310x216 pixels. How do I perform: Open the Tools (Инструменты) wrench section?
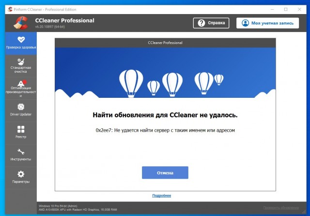(21, 155)
